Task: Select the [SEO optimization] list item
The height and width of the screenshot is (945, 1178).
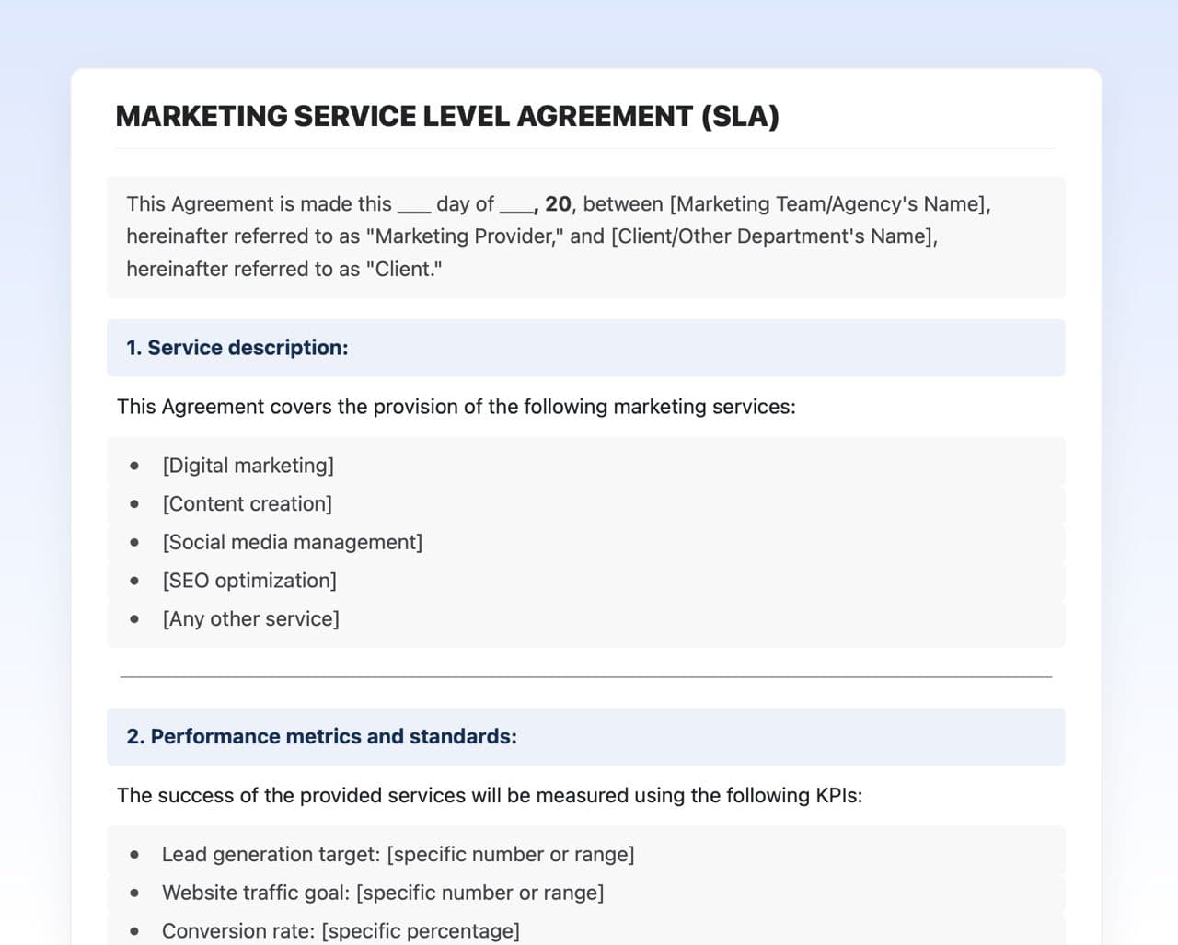Action: tap(249, 581)
